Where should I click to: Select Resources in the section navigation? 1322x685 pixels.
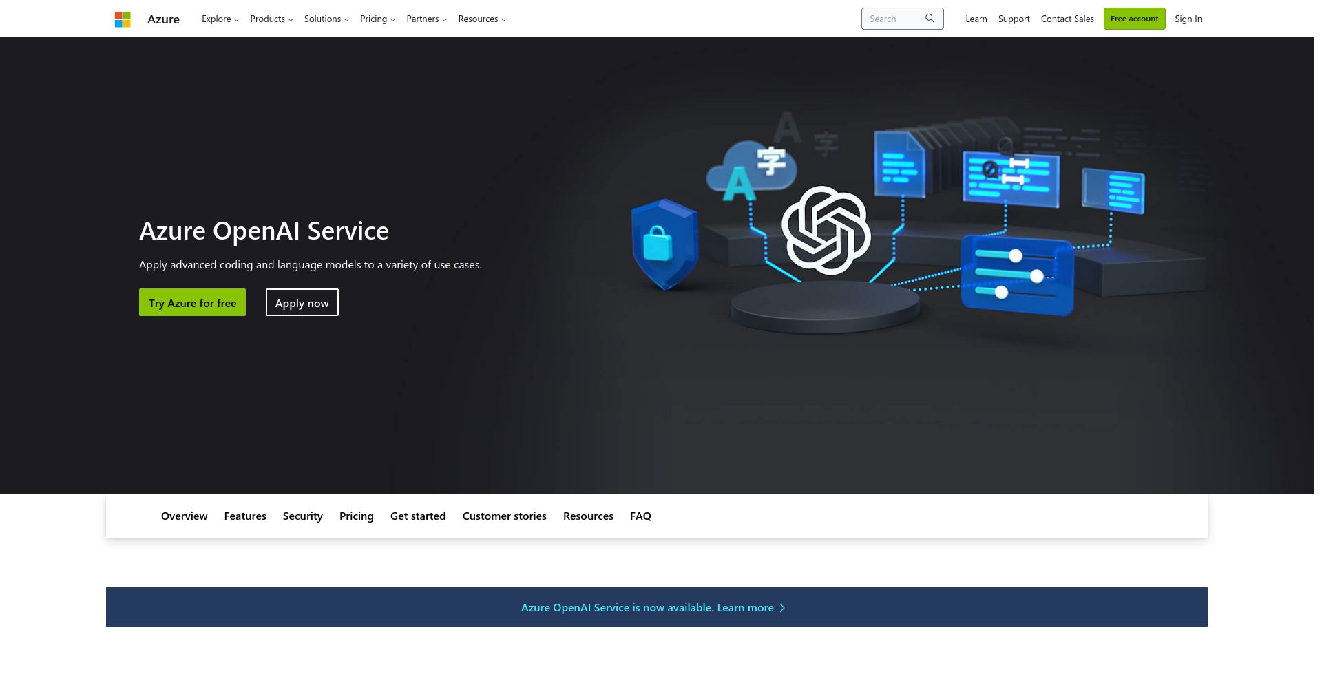(588, 516)
